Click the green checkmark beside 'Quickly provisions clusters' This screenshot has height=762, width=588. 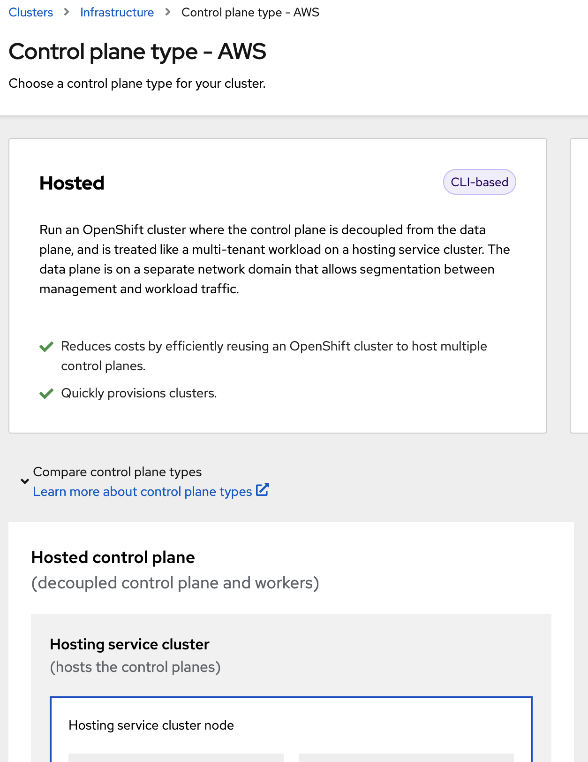click(46, 393)
